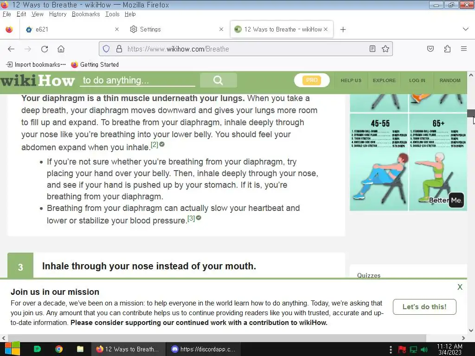Click the red flag tray icon
Viewport: 475px width, 356px height.
[402, 350]
